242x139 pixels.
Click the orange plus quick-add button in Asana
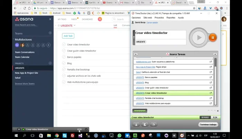(100, 19)
